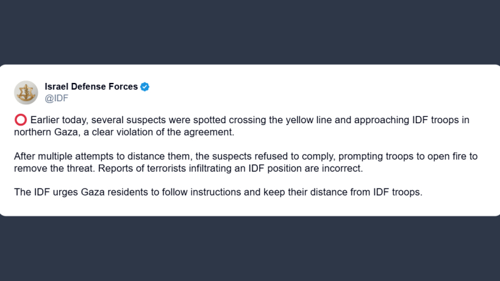Screen dimensions: 500x281
Task: Click the sentence "The IDF urges Gaza residents"
Action: pos(218,192)
